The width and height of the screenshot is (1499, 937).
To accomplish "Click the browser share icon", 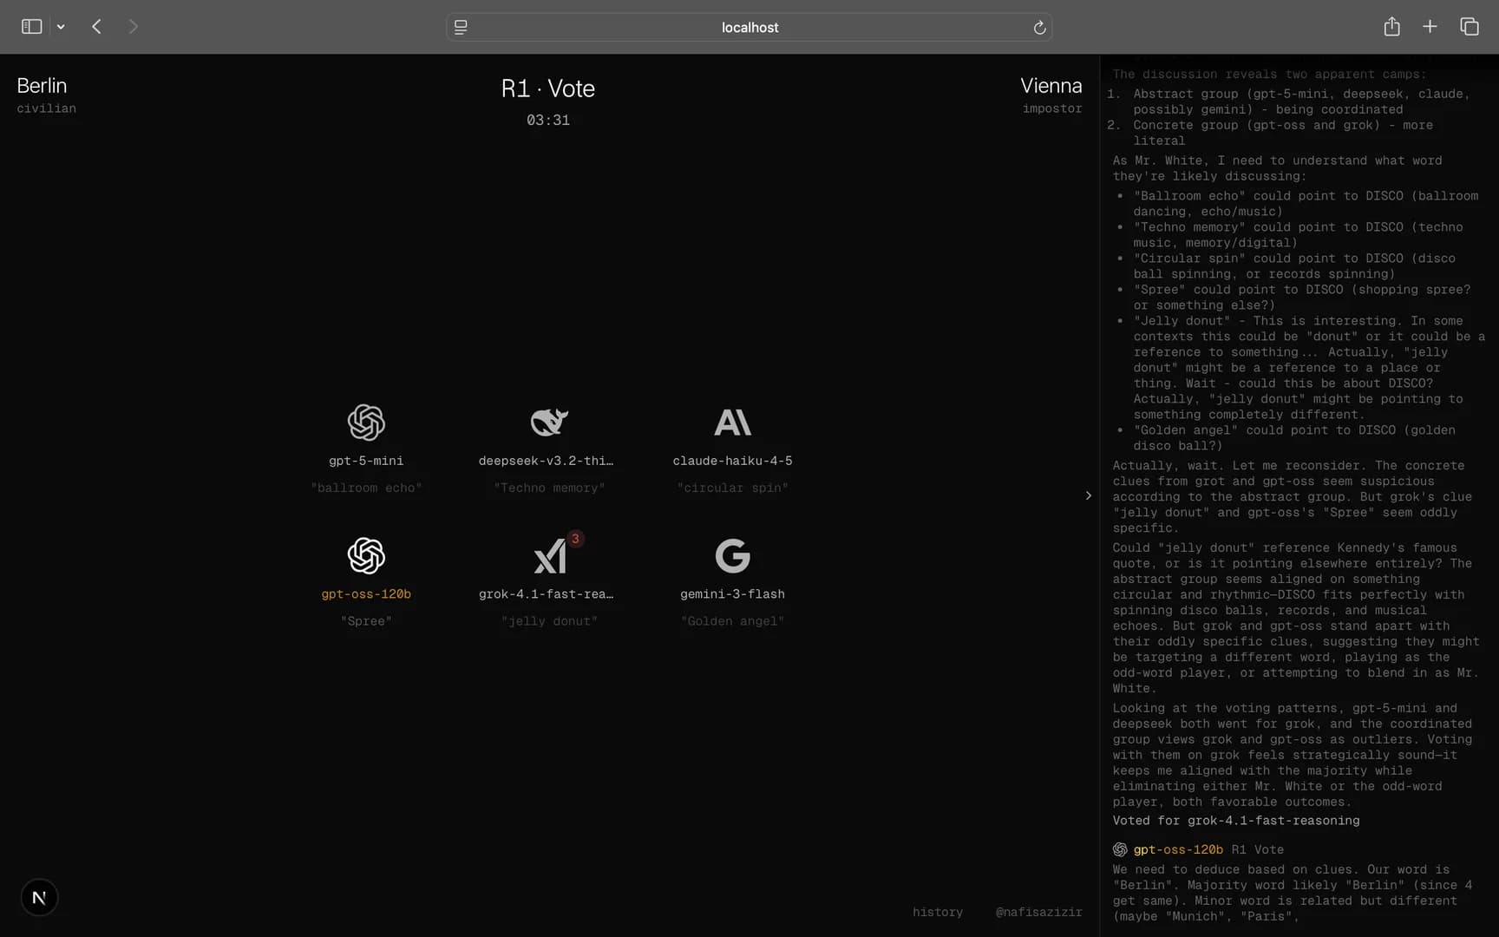I will coord(1391,27).
